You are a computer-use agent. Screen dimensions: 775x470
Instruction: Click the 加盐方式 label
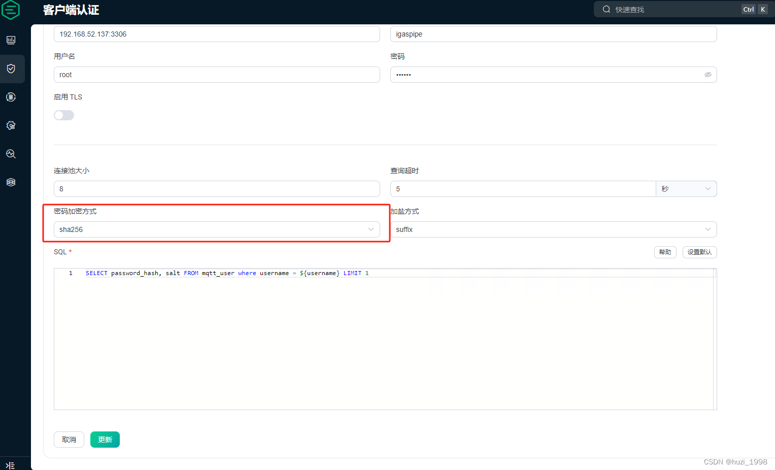[x=405, y=211]
